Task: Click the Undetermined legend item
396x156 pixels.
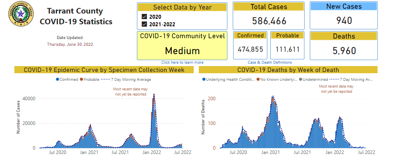Action: pos(313,80)
